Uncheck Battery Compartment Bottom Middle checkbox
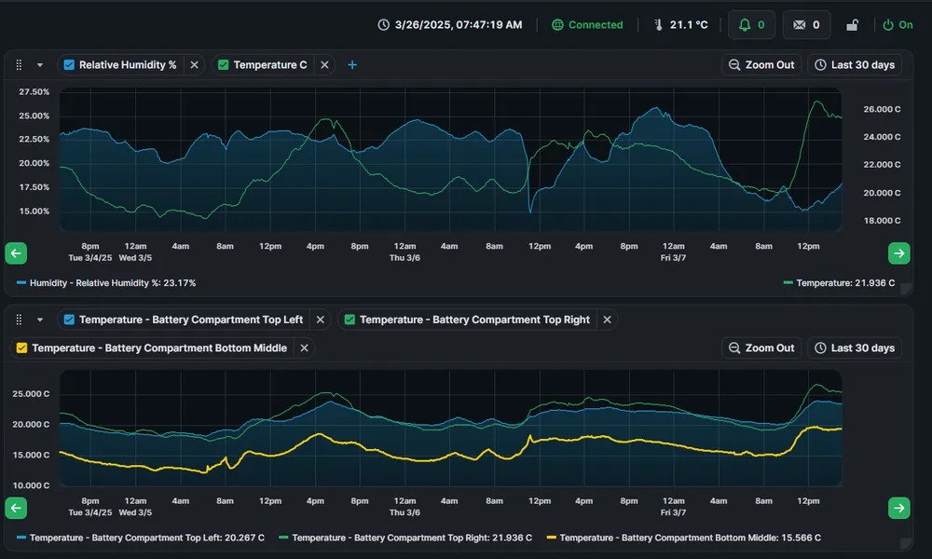Image resolution: width=932 pixels, height=559 pixels. [x=21, y=348]
